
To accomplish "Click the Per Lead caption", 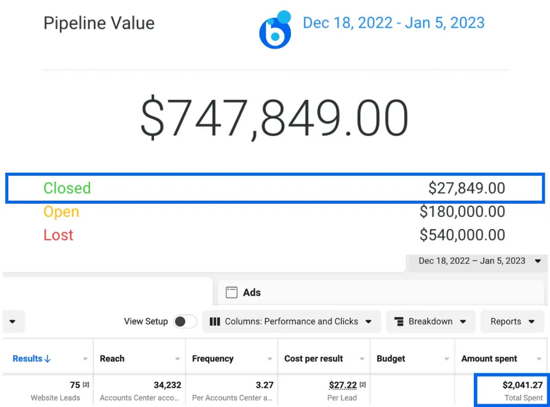I will 342,398.
